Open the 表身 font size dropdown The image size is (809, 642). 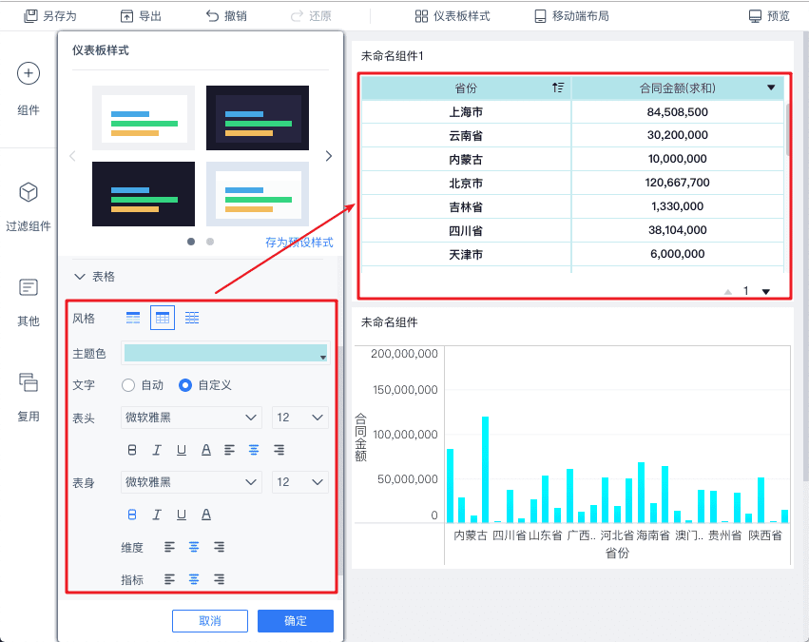click(x=300, y=482)
